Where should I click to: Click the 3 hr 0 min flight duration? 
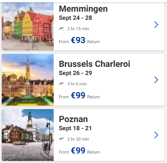[77, 84]
